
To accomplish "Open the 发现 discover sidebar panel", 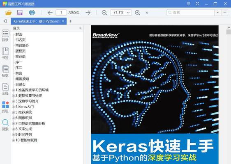I will point(5,107).
